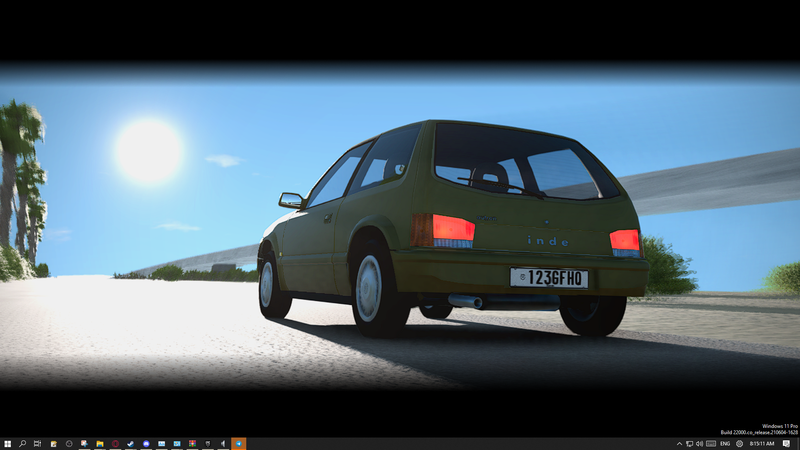800x450 pixels.
Task: Open taskbar Search magnifier
Action: click(x=22, y=444)
